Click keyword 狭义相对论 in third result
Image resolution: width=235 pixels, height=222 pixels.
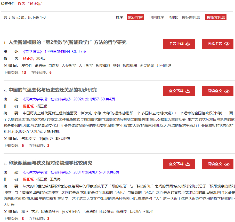click(x=71, y=212)
